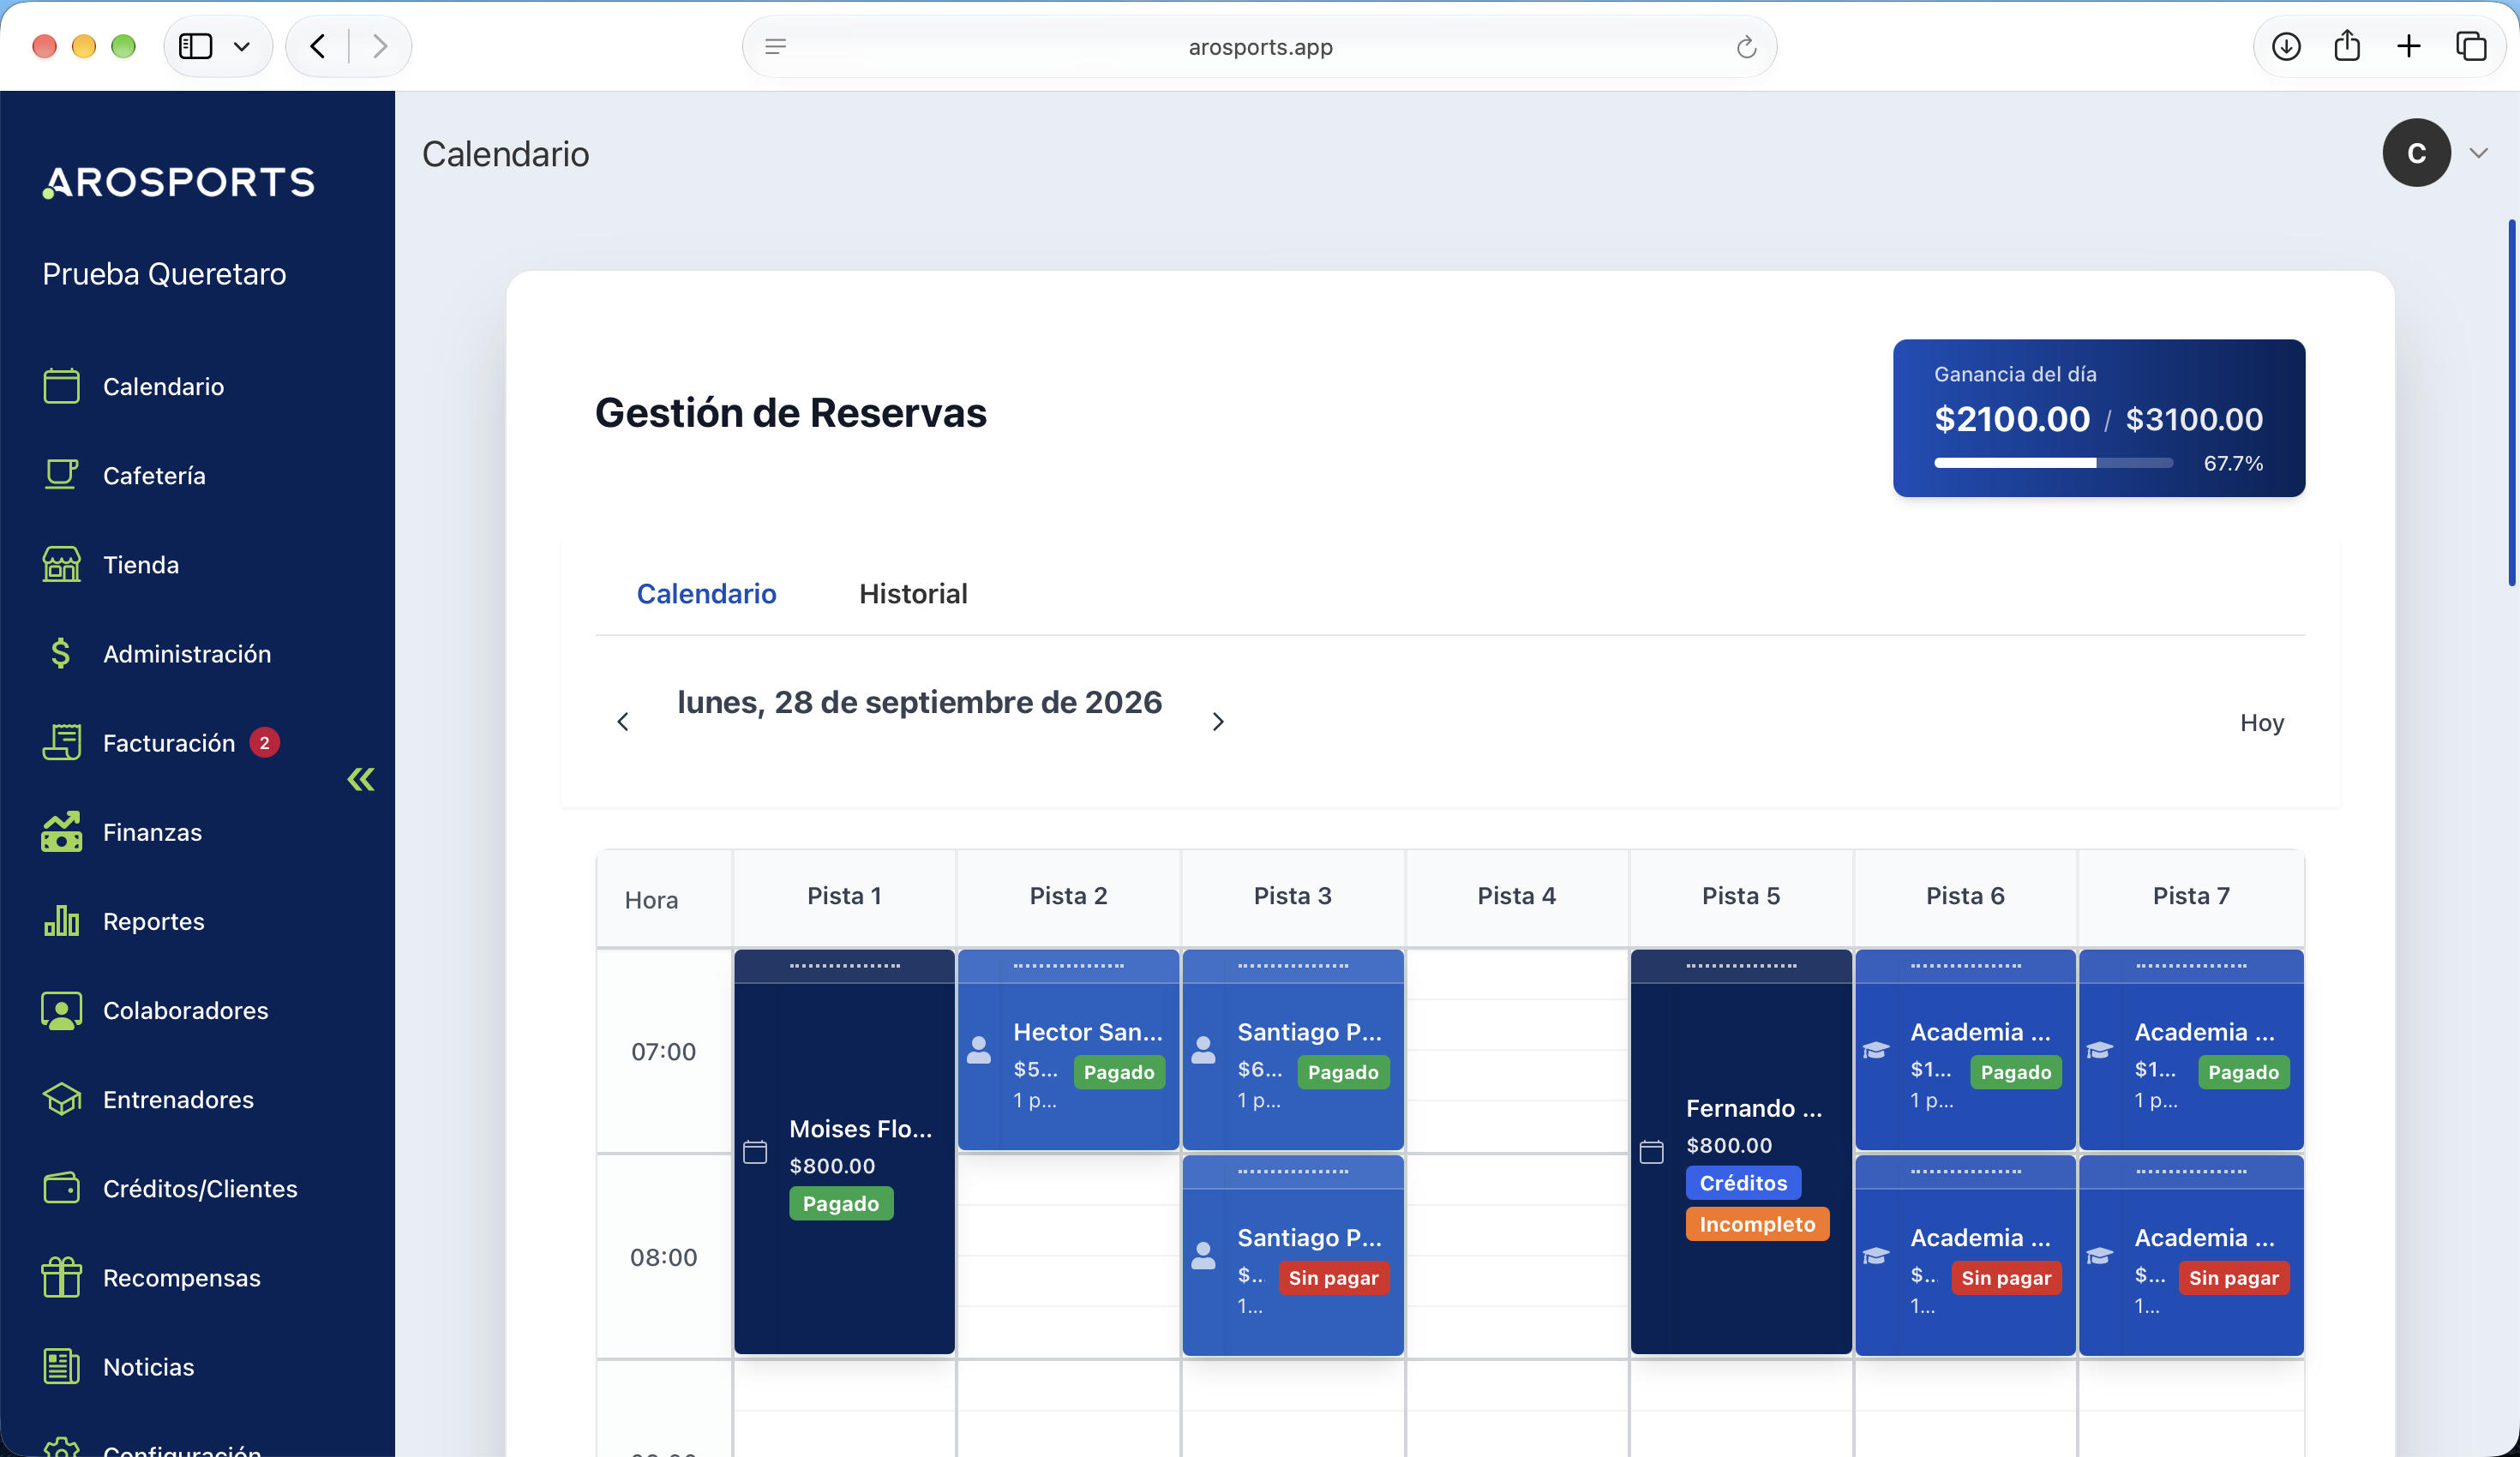Reload the arosports.app page

click(1746, 47)
